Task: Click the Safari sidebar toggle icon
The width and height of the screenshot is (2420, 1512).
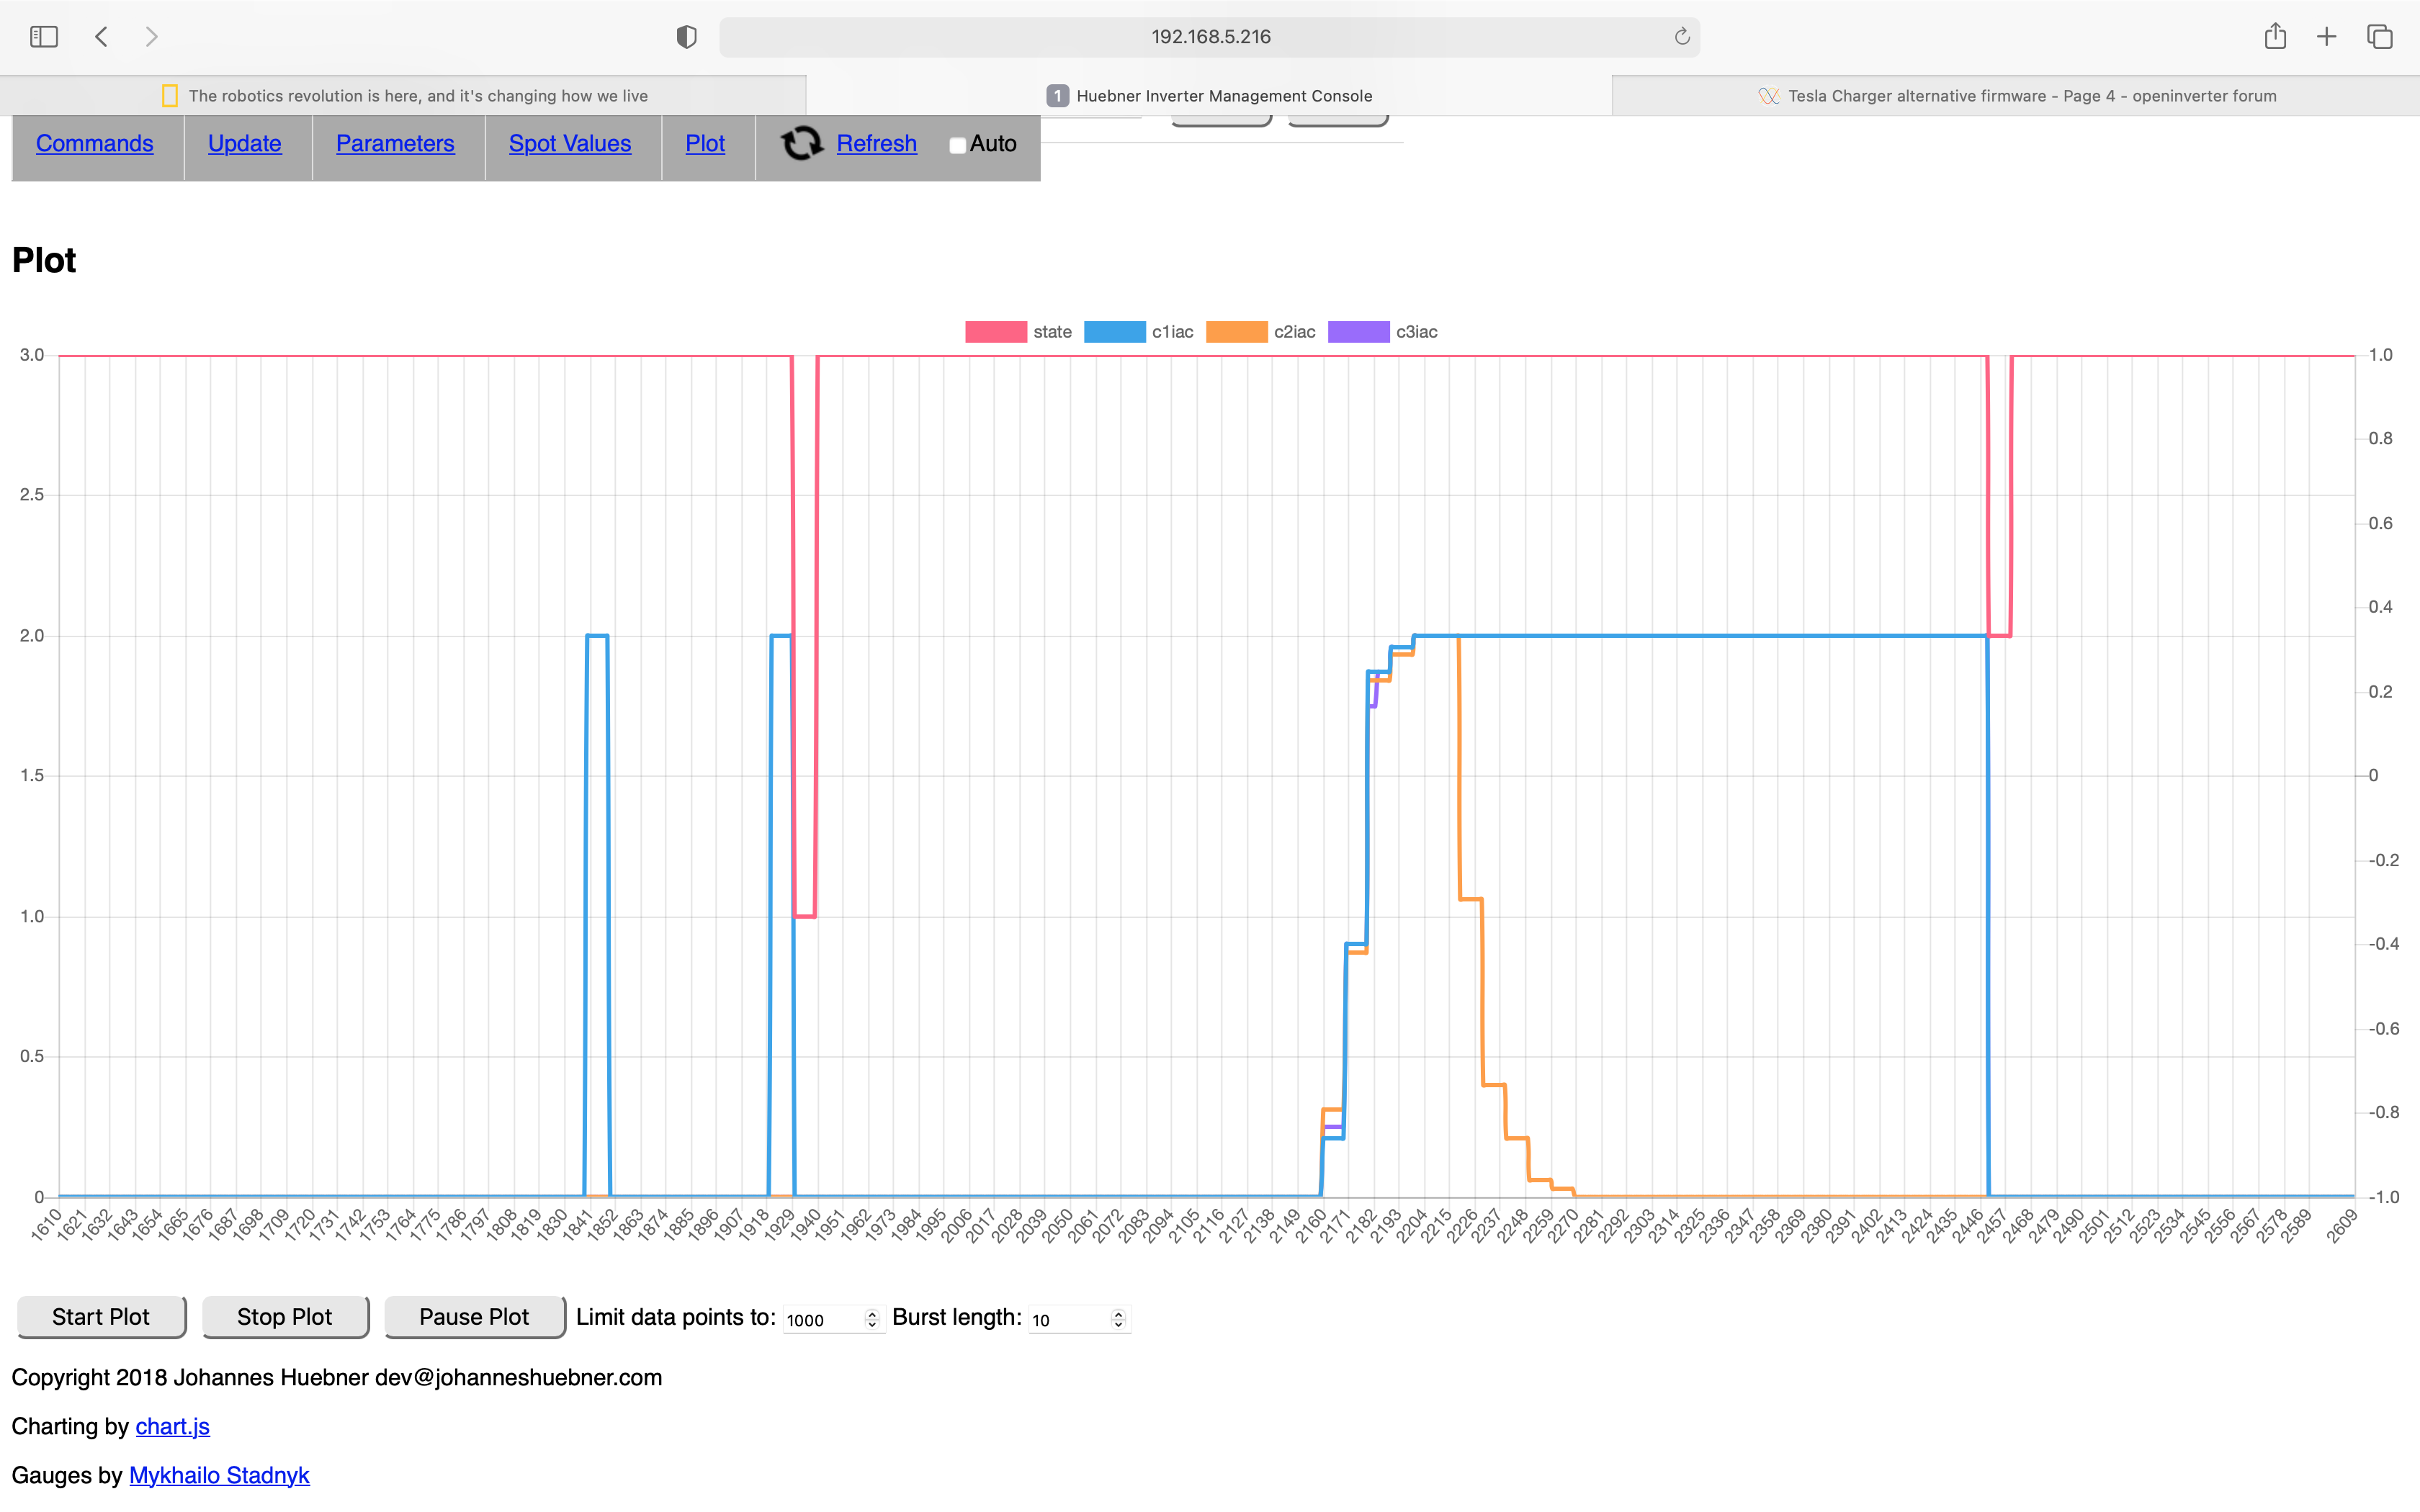Action: pyautogui.click(x=44, y=37)
